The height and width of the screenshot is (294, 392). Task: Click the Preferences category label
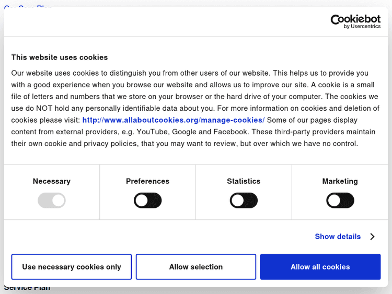pyautogui.click(x=148, y=181)
